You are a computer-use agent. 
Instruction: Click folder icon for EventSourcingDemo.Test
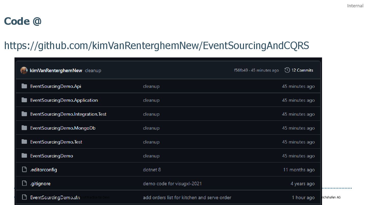(x=24, y=142)
